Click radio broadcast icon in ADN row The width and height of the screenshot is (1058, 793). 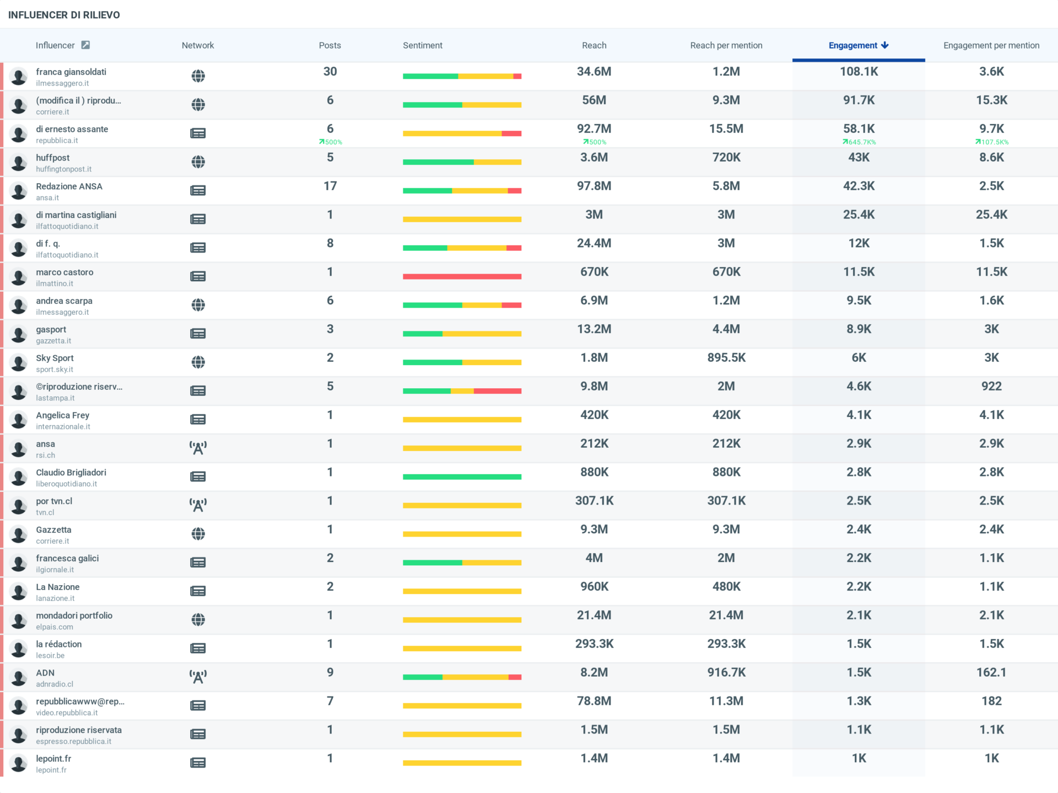198,677
